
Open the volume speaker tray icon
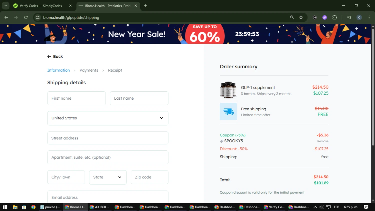click(321, 207)
